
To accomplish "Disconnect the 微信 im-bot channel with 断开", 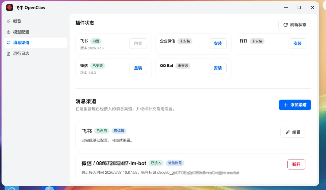I will (x=296, y=164).
